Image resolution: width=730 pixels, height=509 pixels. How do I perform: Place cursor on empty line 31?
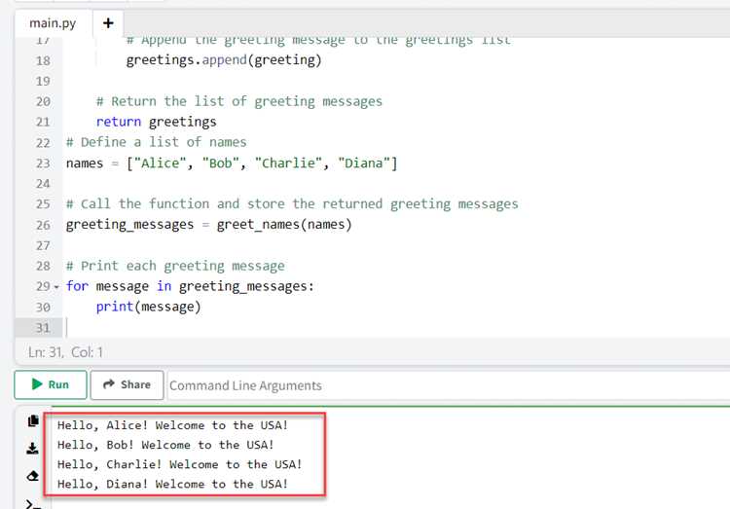point(396,327)
